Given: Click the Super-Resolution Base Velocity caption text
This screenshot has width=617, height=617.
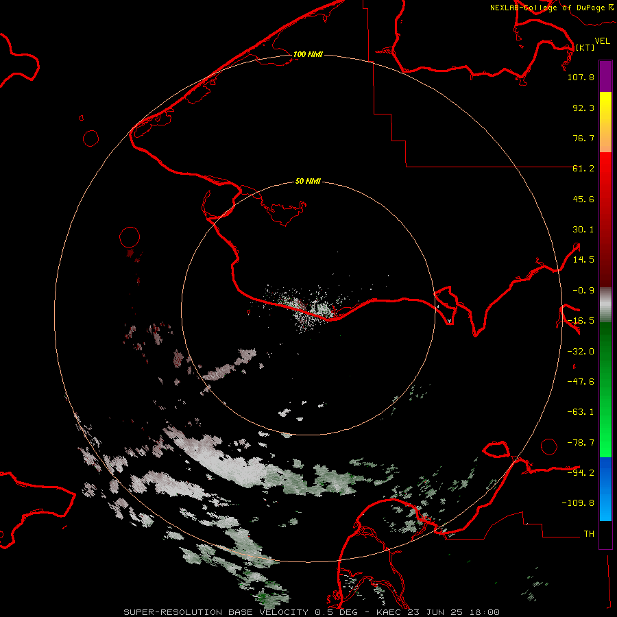Looking at the screenshot, I should point(312,612).
